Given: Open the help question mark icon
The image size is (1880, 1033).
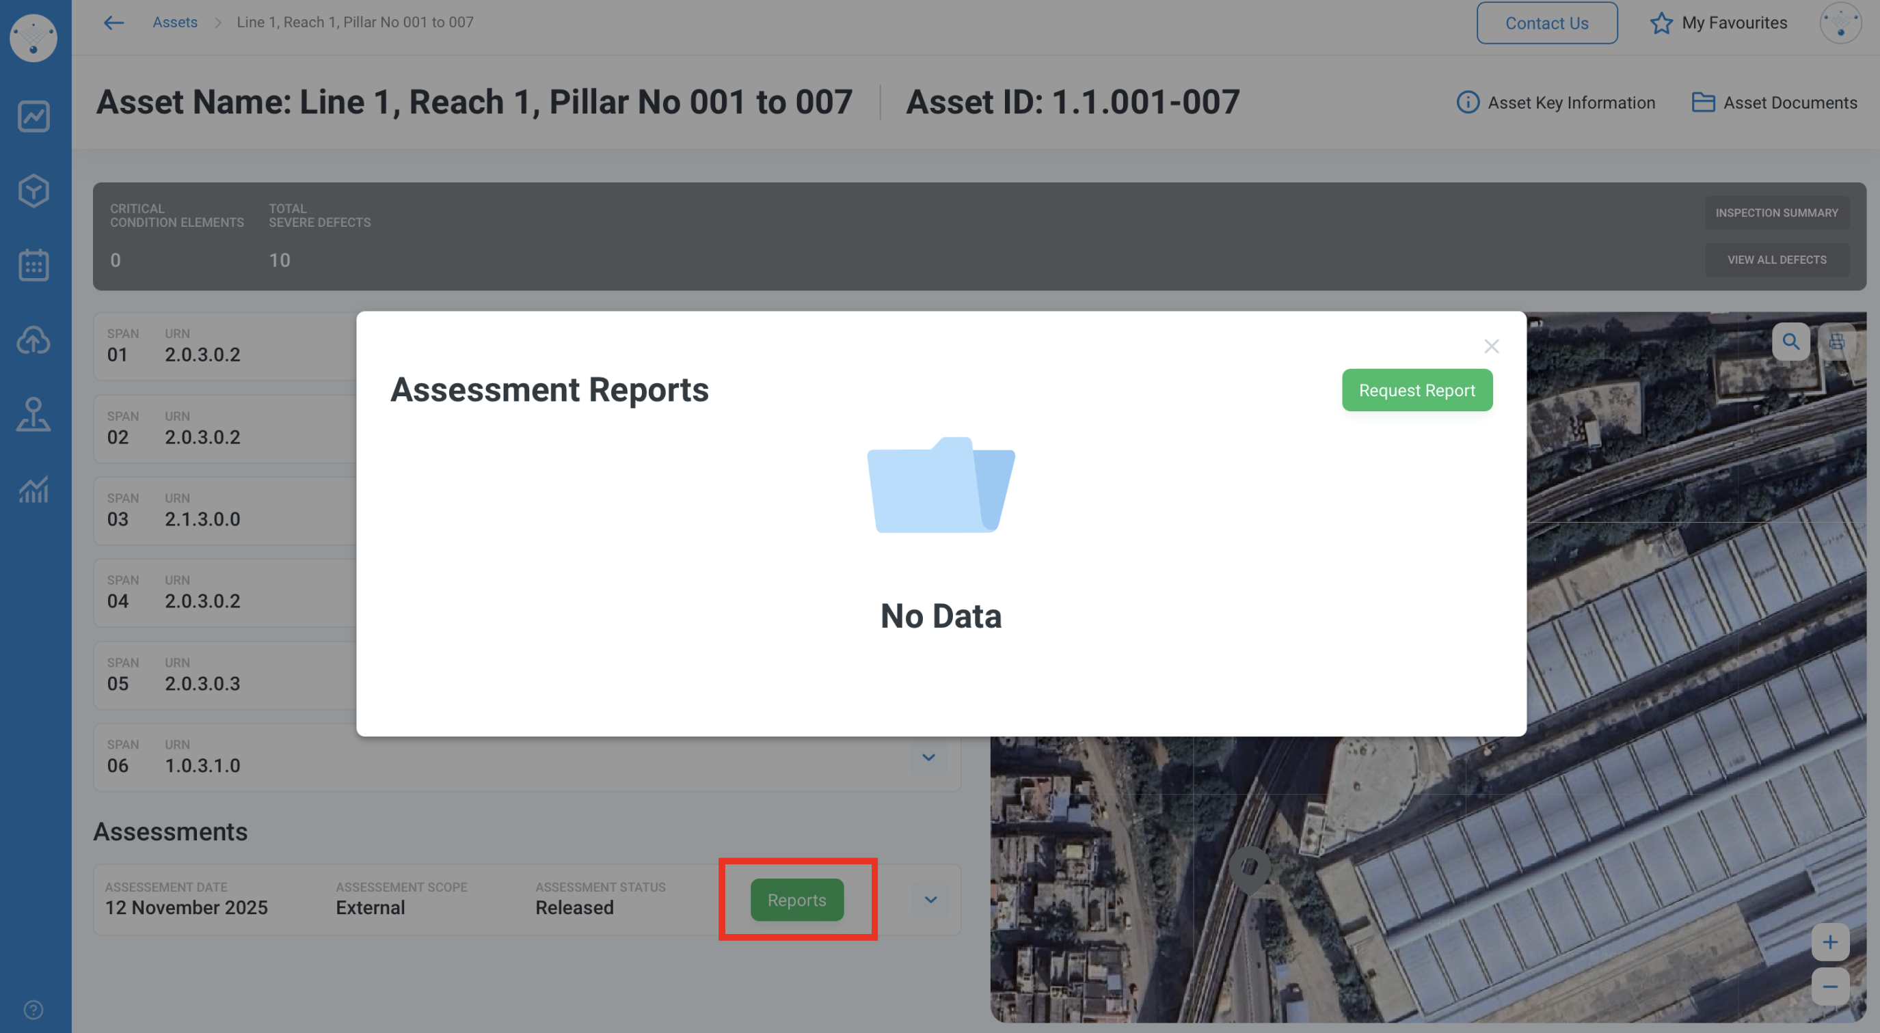Looking at the screenshot, I should (33, 1010).
